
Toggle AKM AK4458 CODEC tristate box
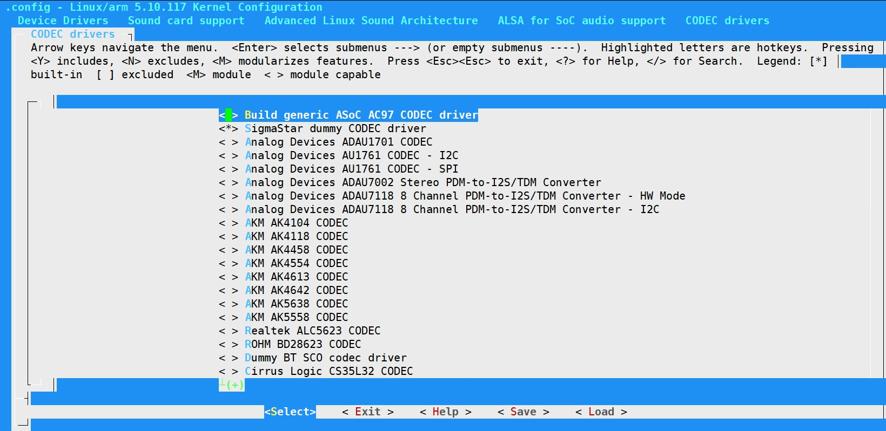click(x=229, y=250)
